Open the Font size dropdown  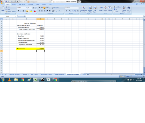click(x=31, y=8)
